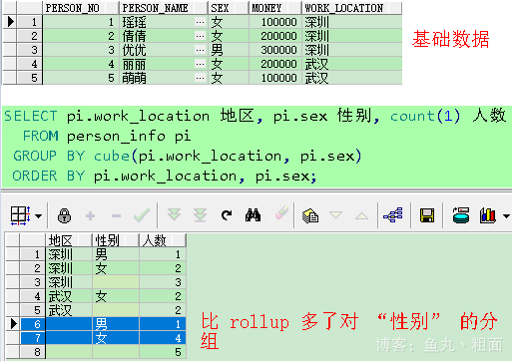The width and height of the screenshot is (513, 362).
Task: Click the cube keyword in SQL editor
Action: pyautogui.click(x=111, y=156)
